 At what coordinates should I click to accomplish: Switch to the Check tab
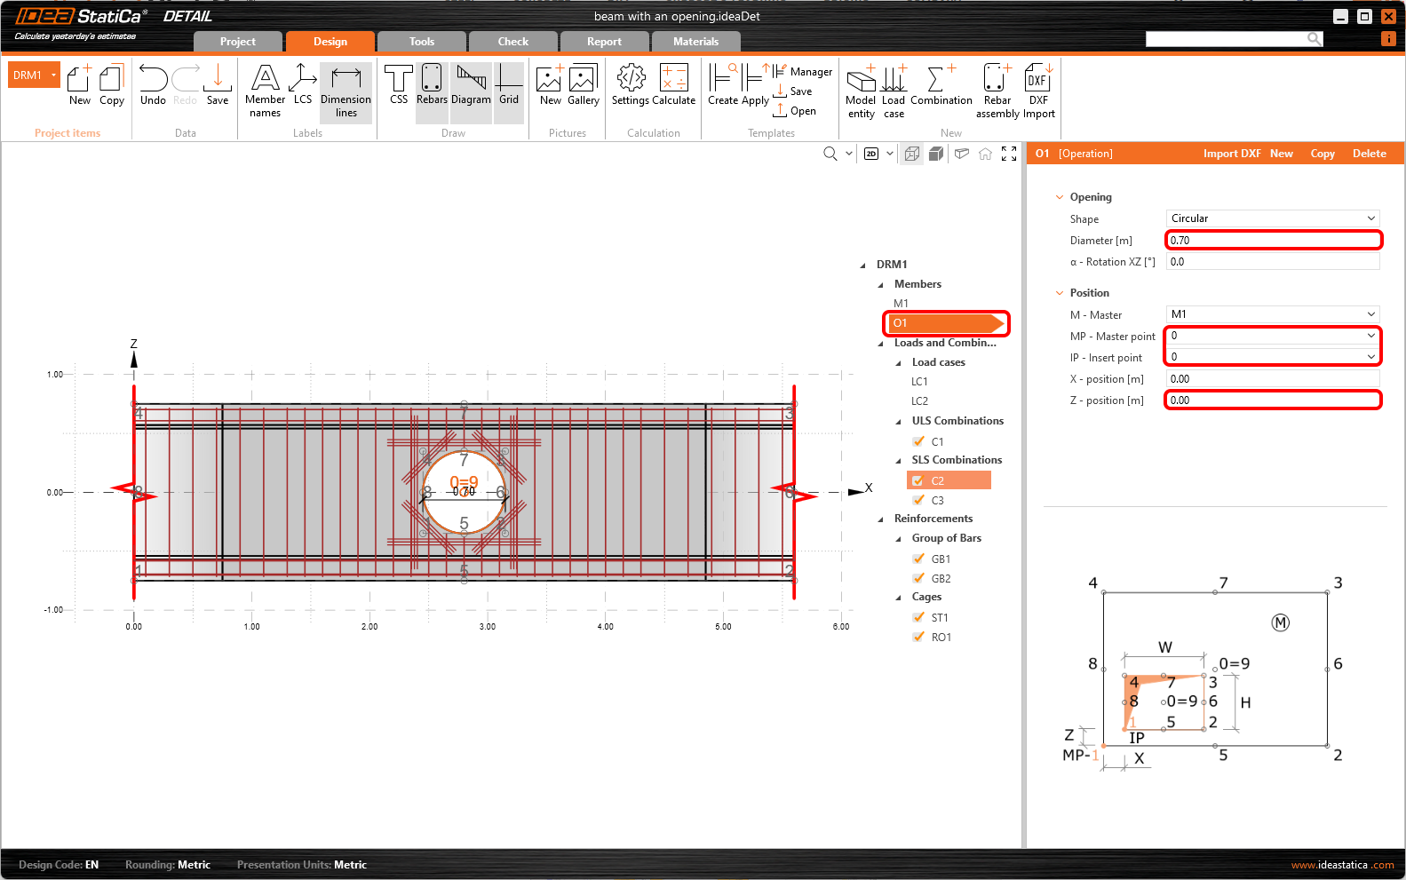pyautogui.click(x=512, y=42)
